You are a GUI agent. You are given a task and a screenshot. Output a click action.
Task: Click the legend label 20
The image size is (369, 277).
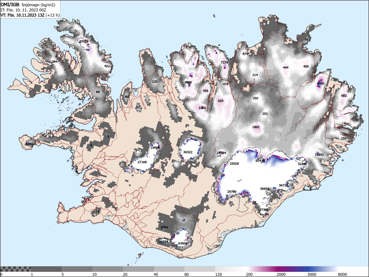point(125,274)
